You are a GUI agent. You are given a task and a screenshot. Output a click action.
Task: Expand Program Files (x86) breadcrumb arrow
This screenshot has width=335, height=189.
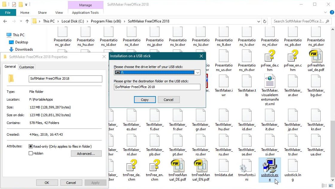(124, 21)
